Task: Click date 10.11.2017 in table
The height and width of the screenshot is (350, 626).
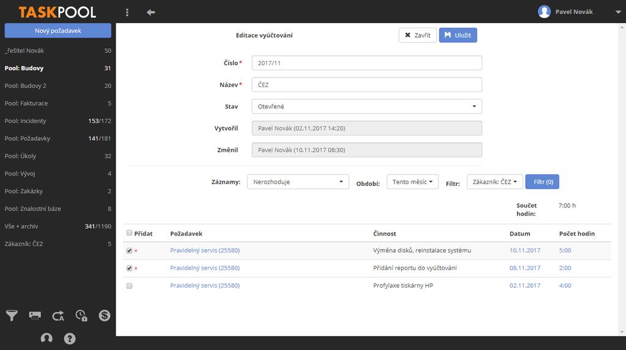Action: [525, 251]
